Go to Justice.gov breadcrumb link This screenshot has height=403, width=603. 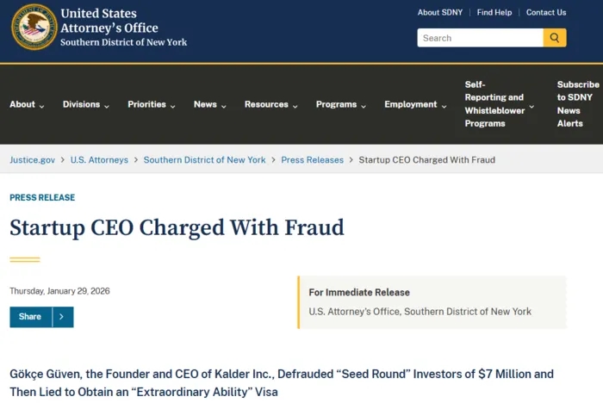tap(32, 160)
